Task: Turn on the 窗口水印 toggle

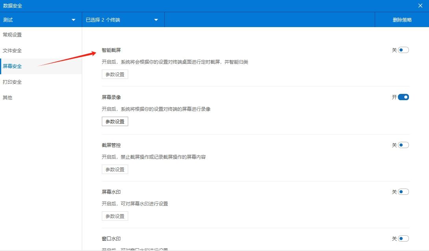Action: coord(403,238)
